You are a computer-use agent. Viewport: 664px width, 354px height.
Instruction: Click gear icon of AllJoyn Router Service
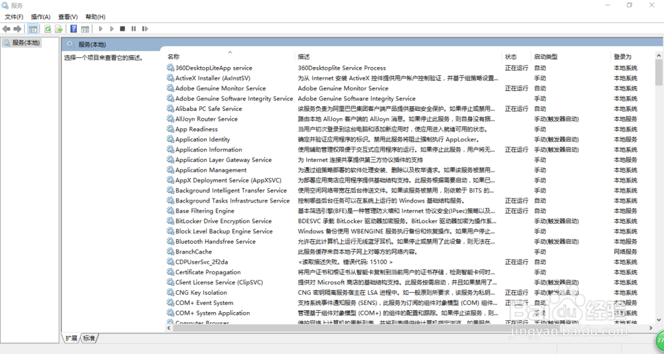[x=170, y=119]
